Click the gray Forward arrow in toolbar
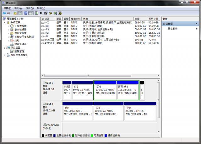This screenshot has height=144, width=201. click(9, 13)
